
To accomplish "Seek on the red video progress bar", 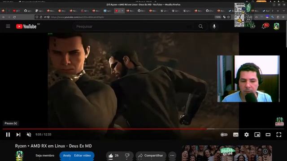I will point(143,129).
